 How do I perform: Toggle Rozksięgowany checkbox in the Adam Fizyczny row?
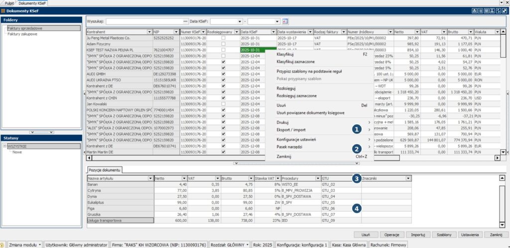pos(223,44)
